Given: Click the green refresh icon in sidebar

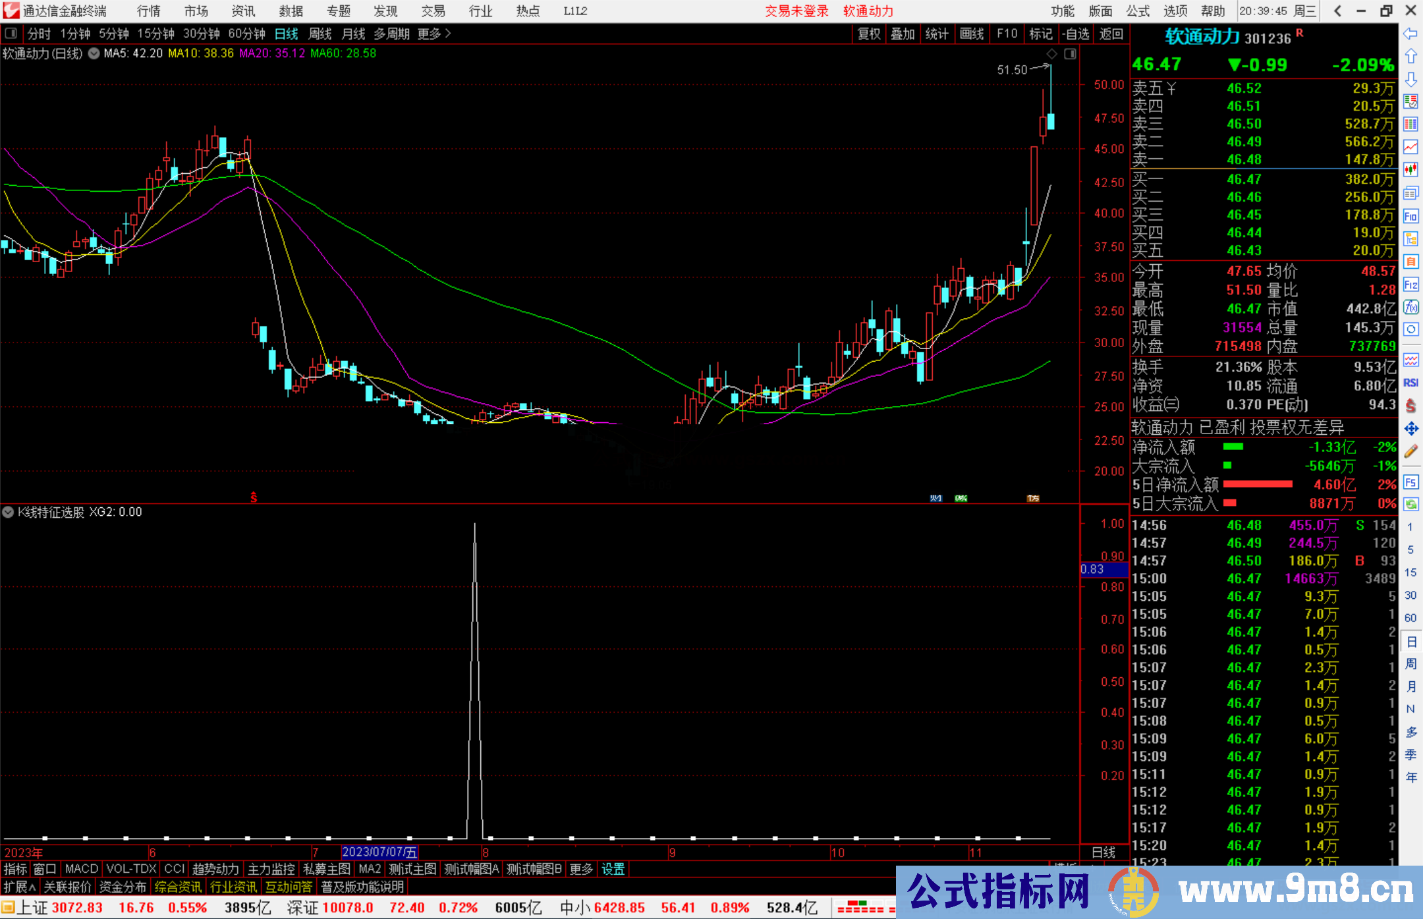Looking at the screenshot, I should coord(1410,505).
